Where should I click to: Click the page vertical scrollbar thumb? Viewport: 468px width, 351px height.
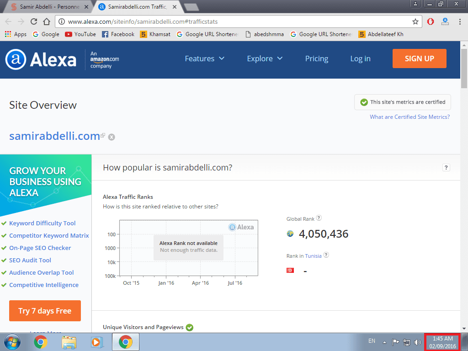coord(464,68)
